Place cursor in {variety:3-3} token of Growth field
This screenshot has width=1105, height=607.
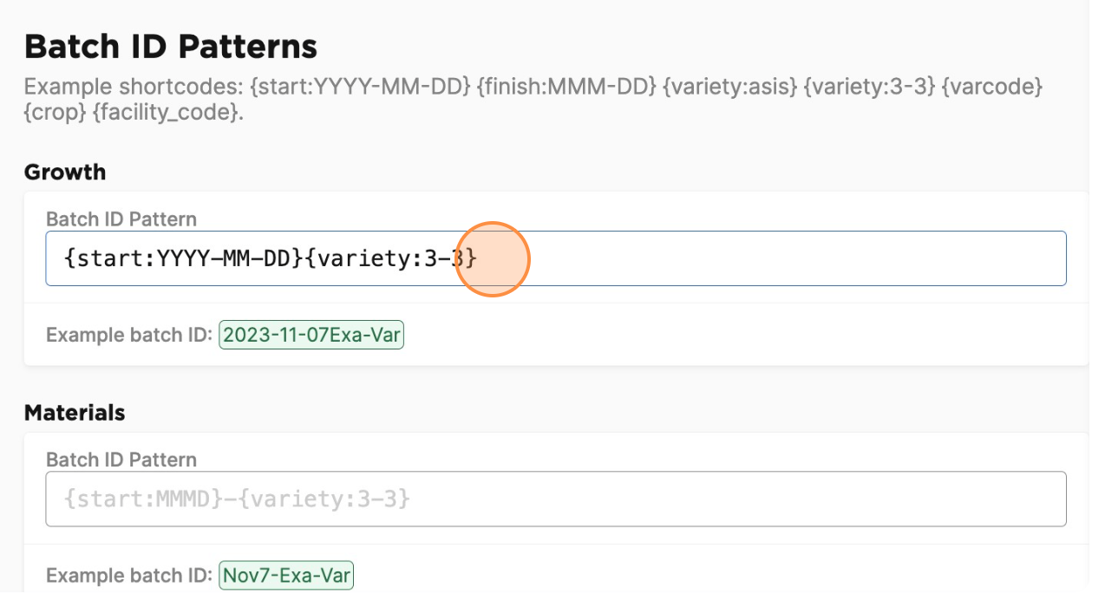click(x=391, y=258)
